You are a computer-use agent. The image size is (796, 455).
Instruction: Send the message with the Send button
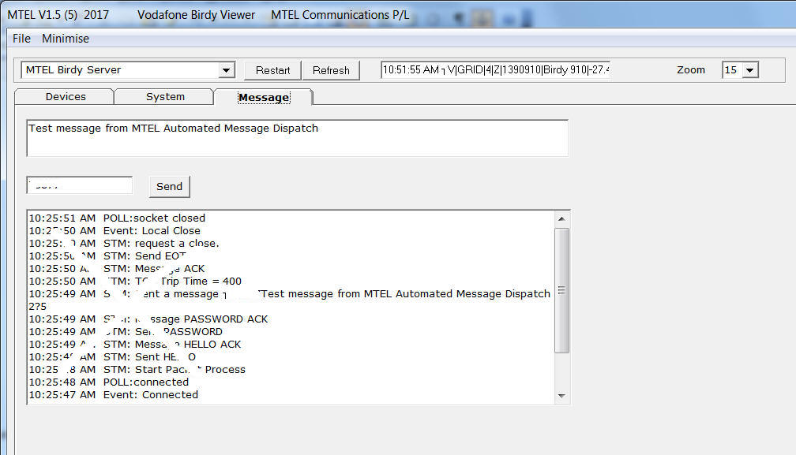pos(170,186)
